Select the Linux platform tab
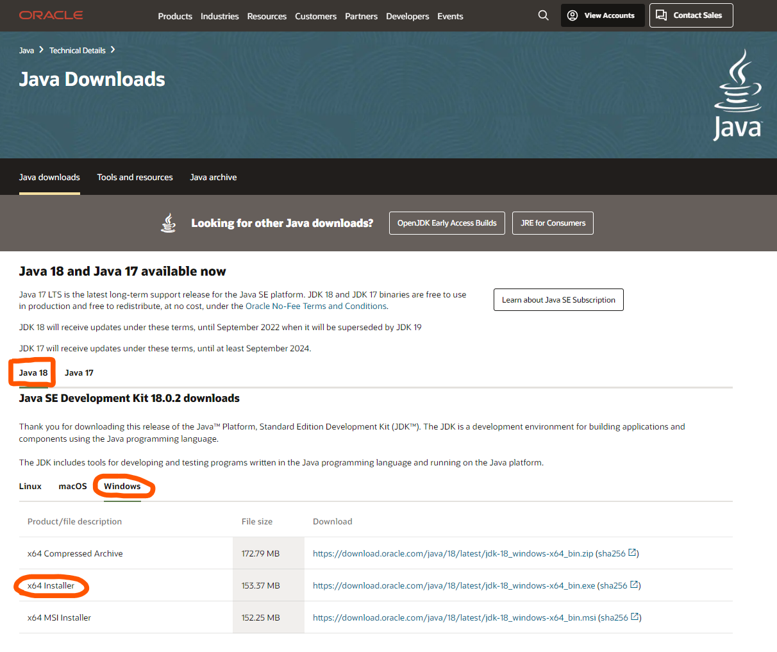777x652 pixels. pos(30,486)
